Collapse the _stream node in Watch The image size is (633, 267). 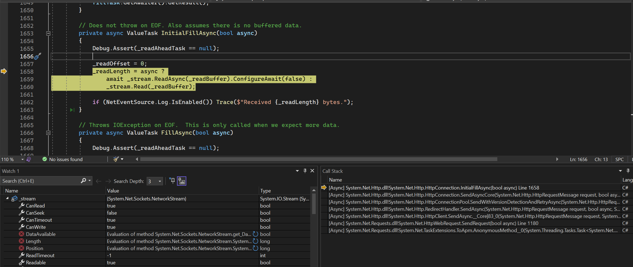click(7, 198)
